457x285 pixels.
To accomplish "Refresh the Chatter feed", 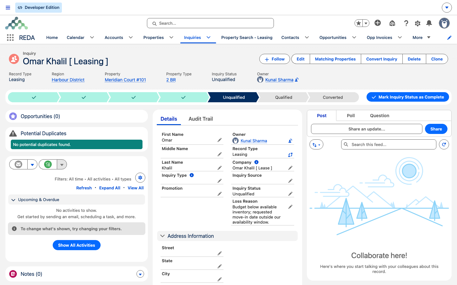I will point(444,144).
